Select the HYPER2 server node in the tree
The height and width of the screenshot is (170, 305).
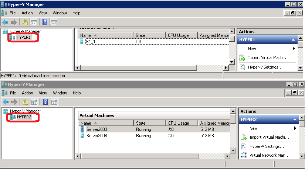pyautogui.click(x=24, y=117)
